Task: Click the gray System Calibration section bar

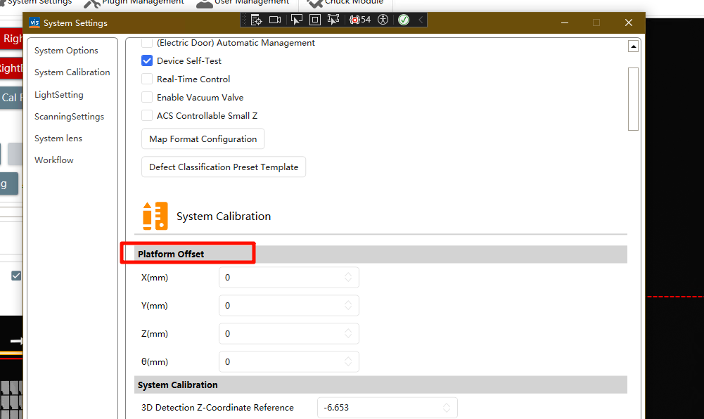Action: point(380,385)
